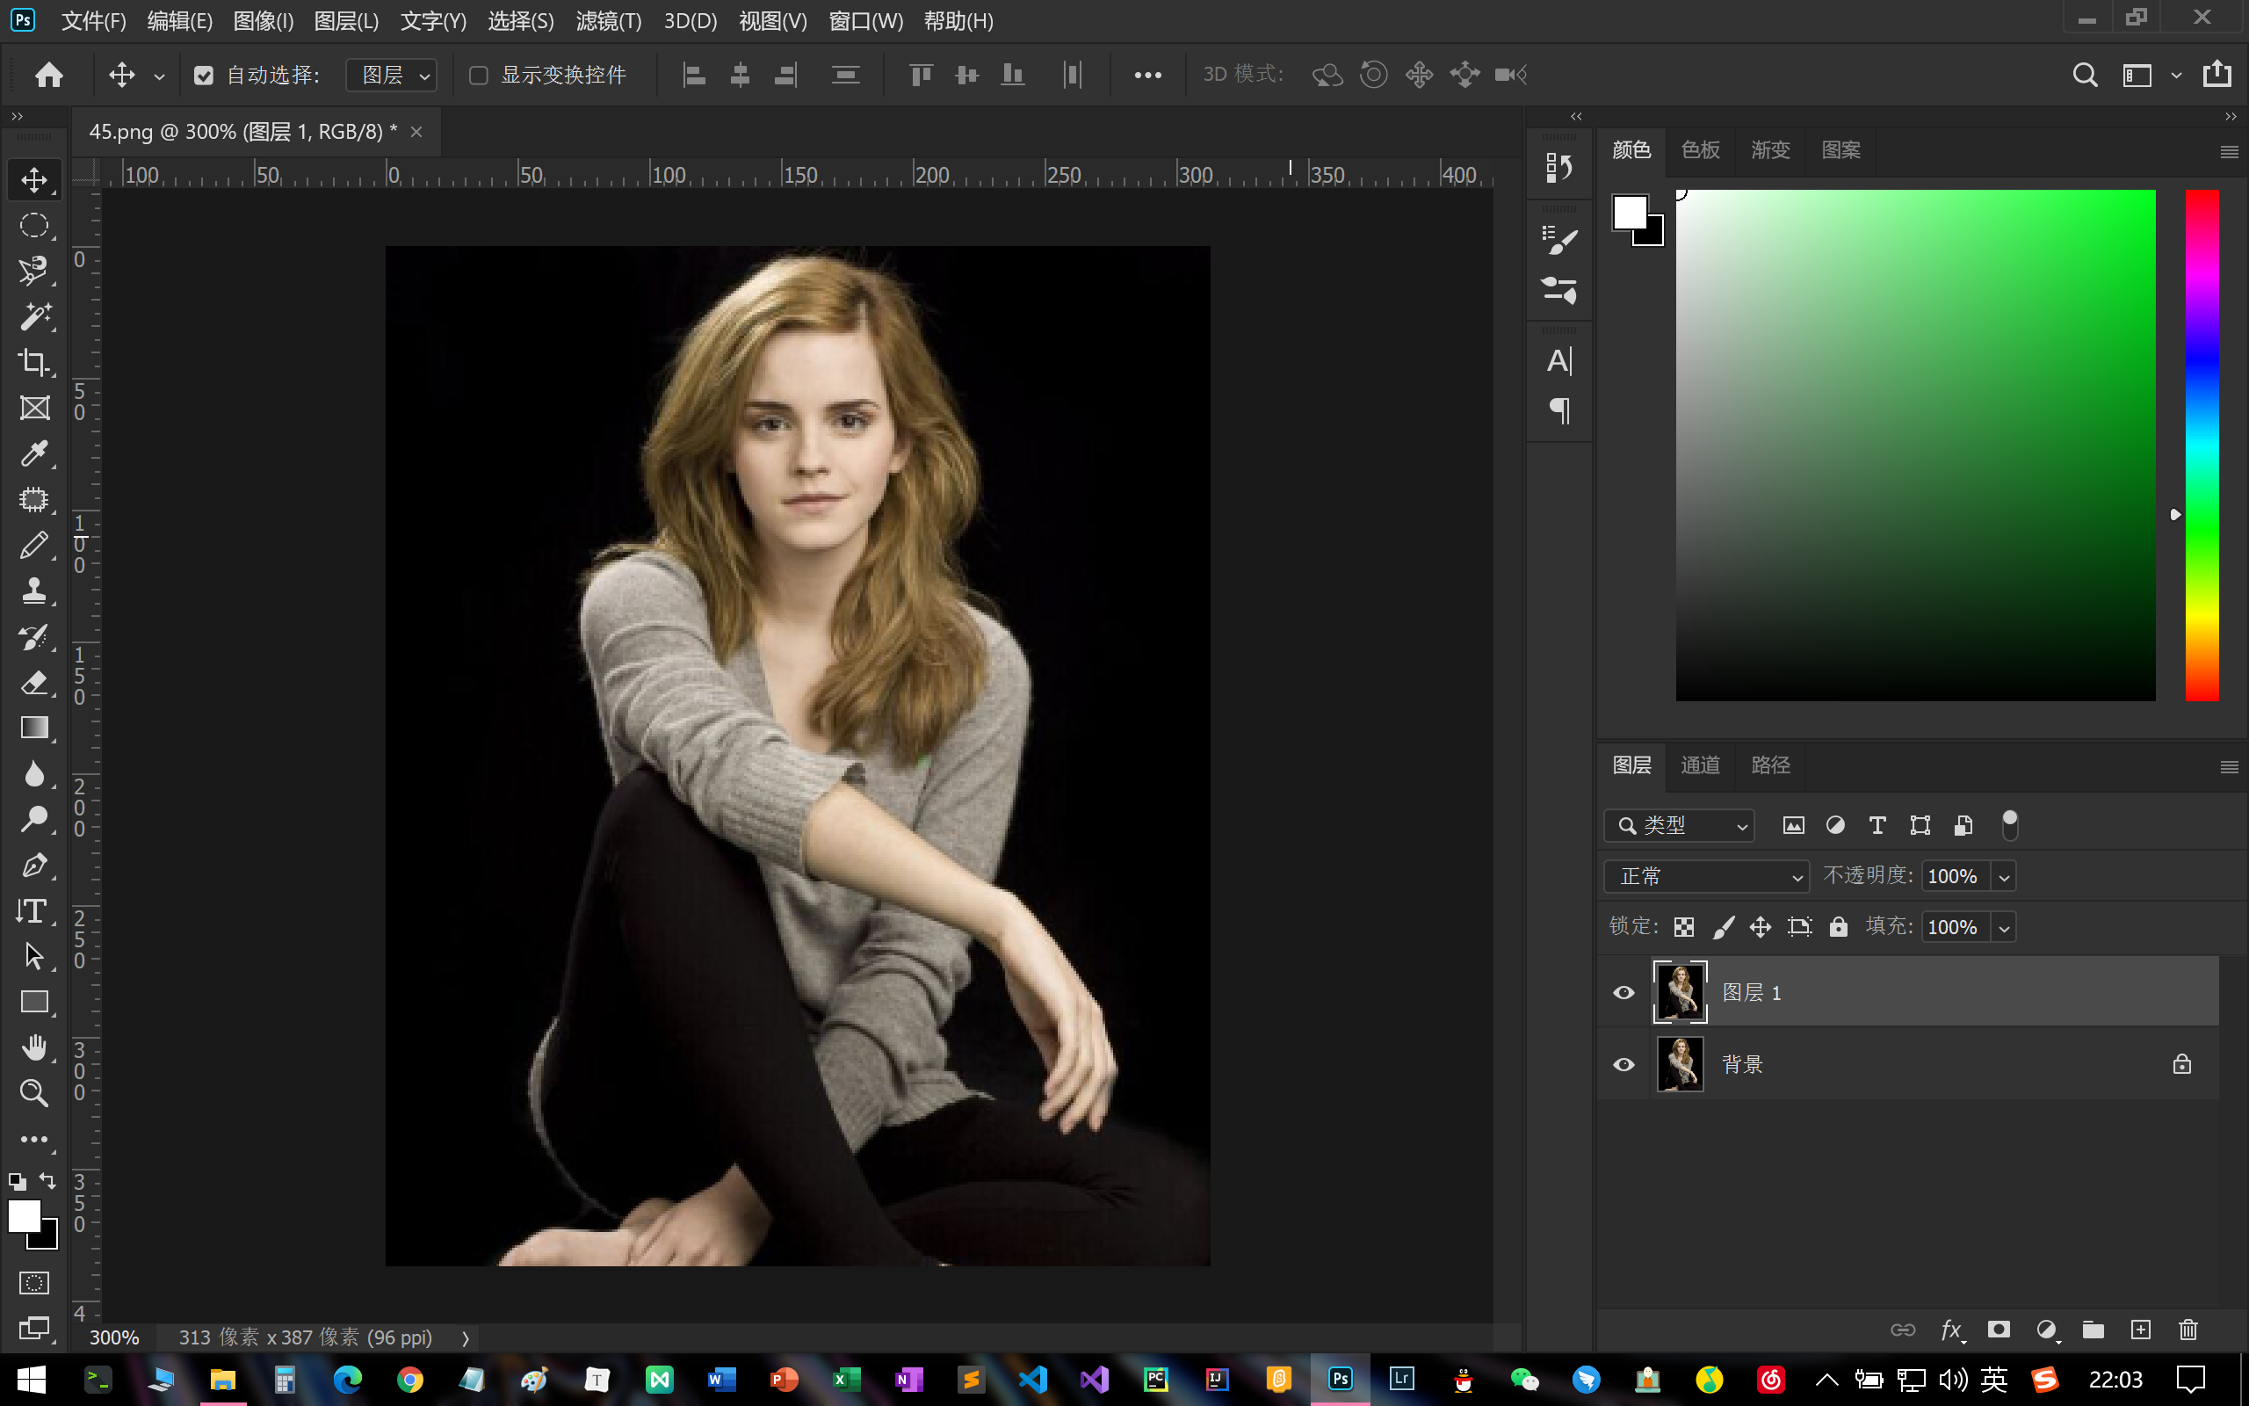The image size is (2249, 1406).
Task: Toggle lock position for the layer
Action: click(x=1761, y=927)
